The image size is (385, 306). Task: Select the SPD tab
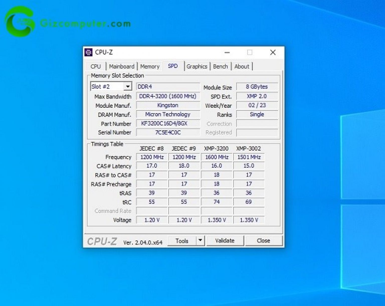coord(173,66)
